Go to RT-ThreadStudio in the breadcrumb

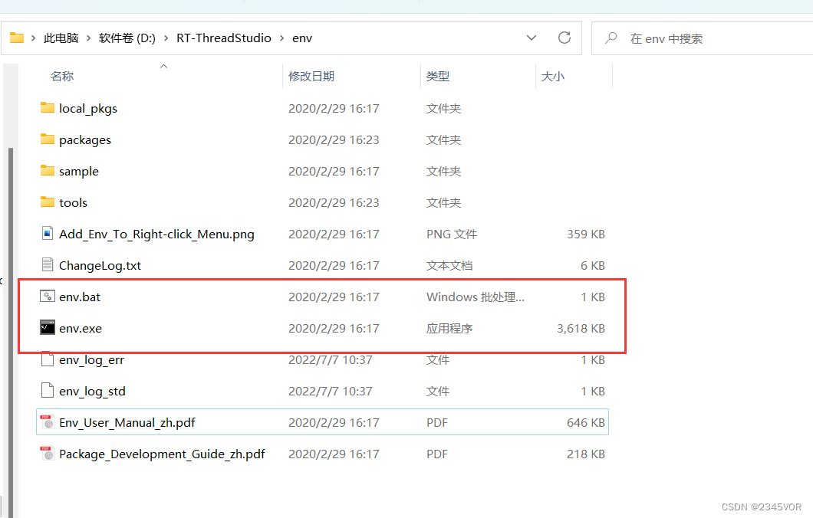click(x=223, y=38)
